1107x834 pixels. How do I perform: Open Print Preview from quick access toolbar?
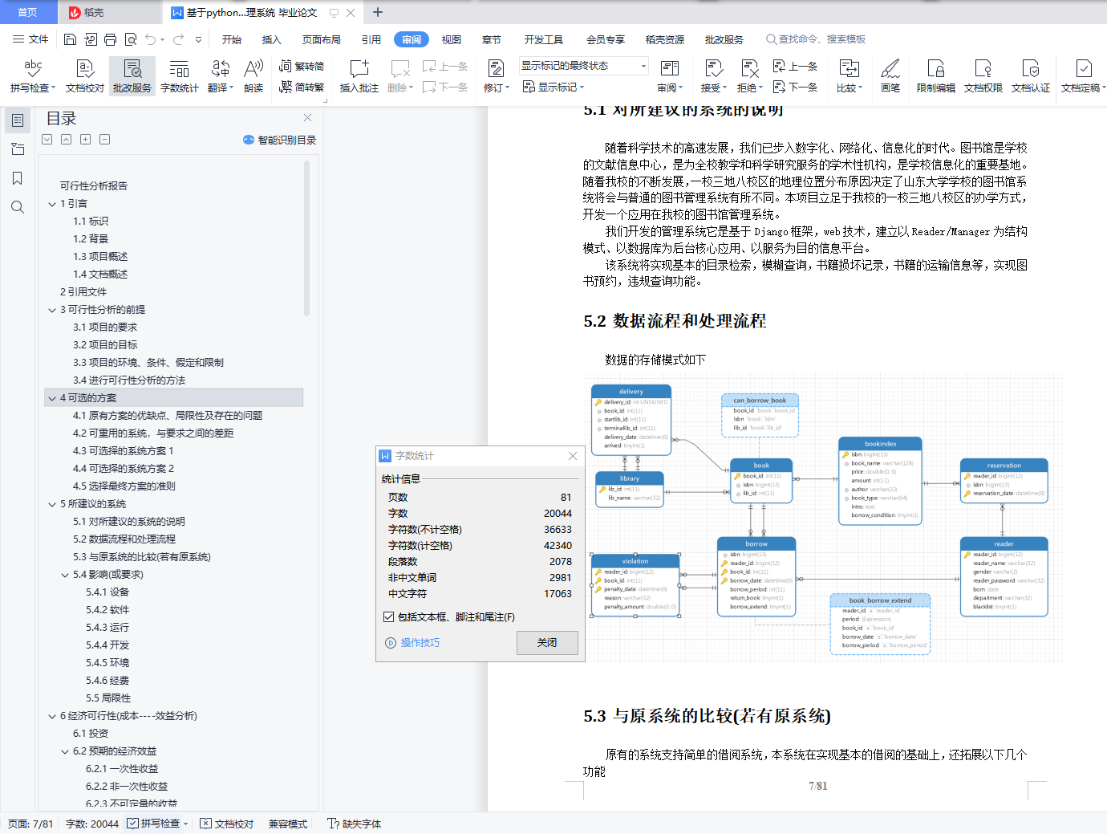(130, 39)
